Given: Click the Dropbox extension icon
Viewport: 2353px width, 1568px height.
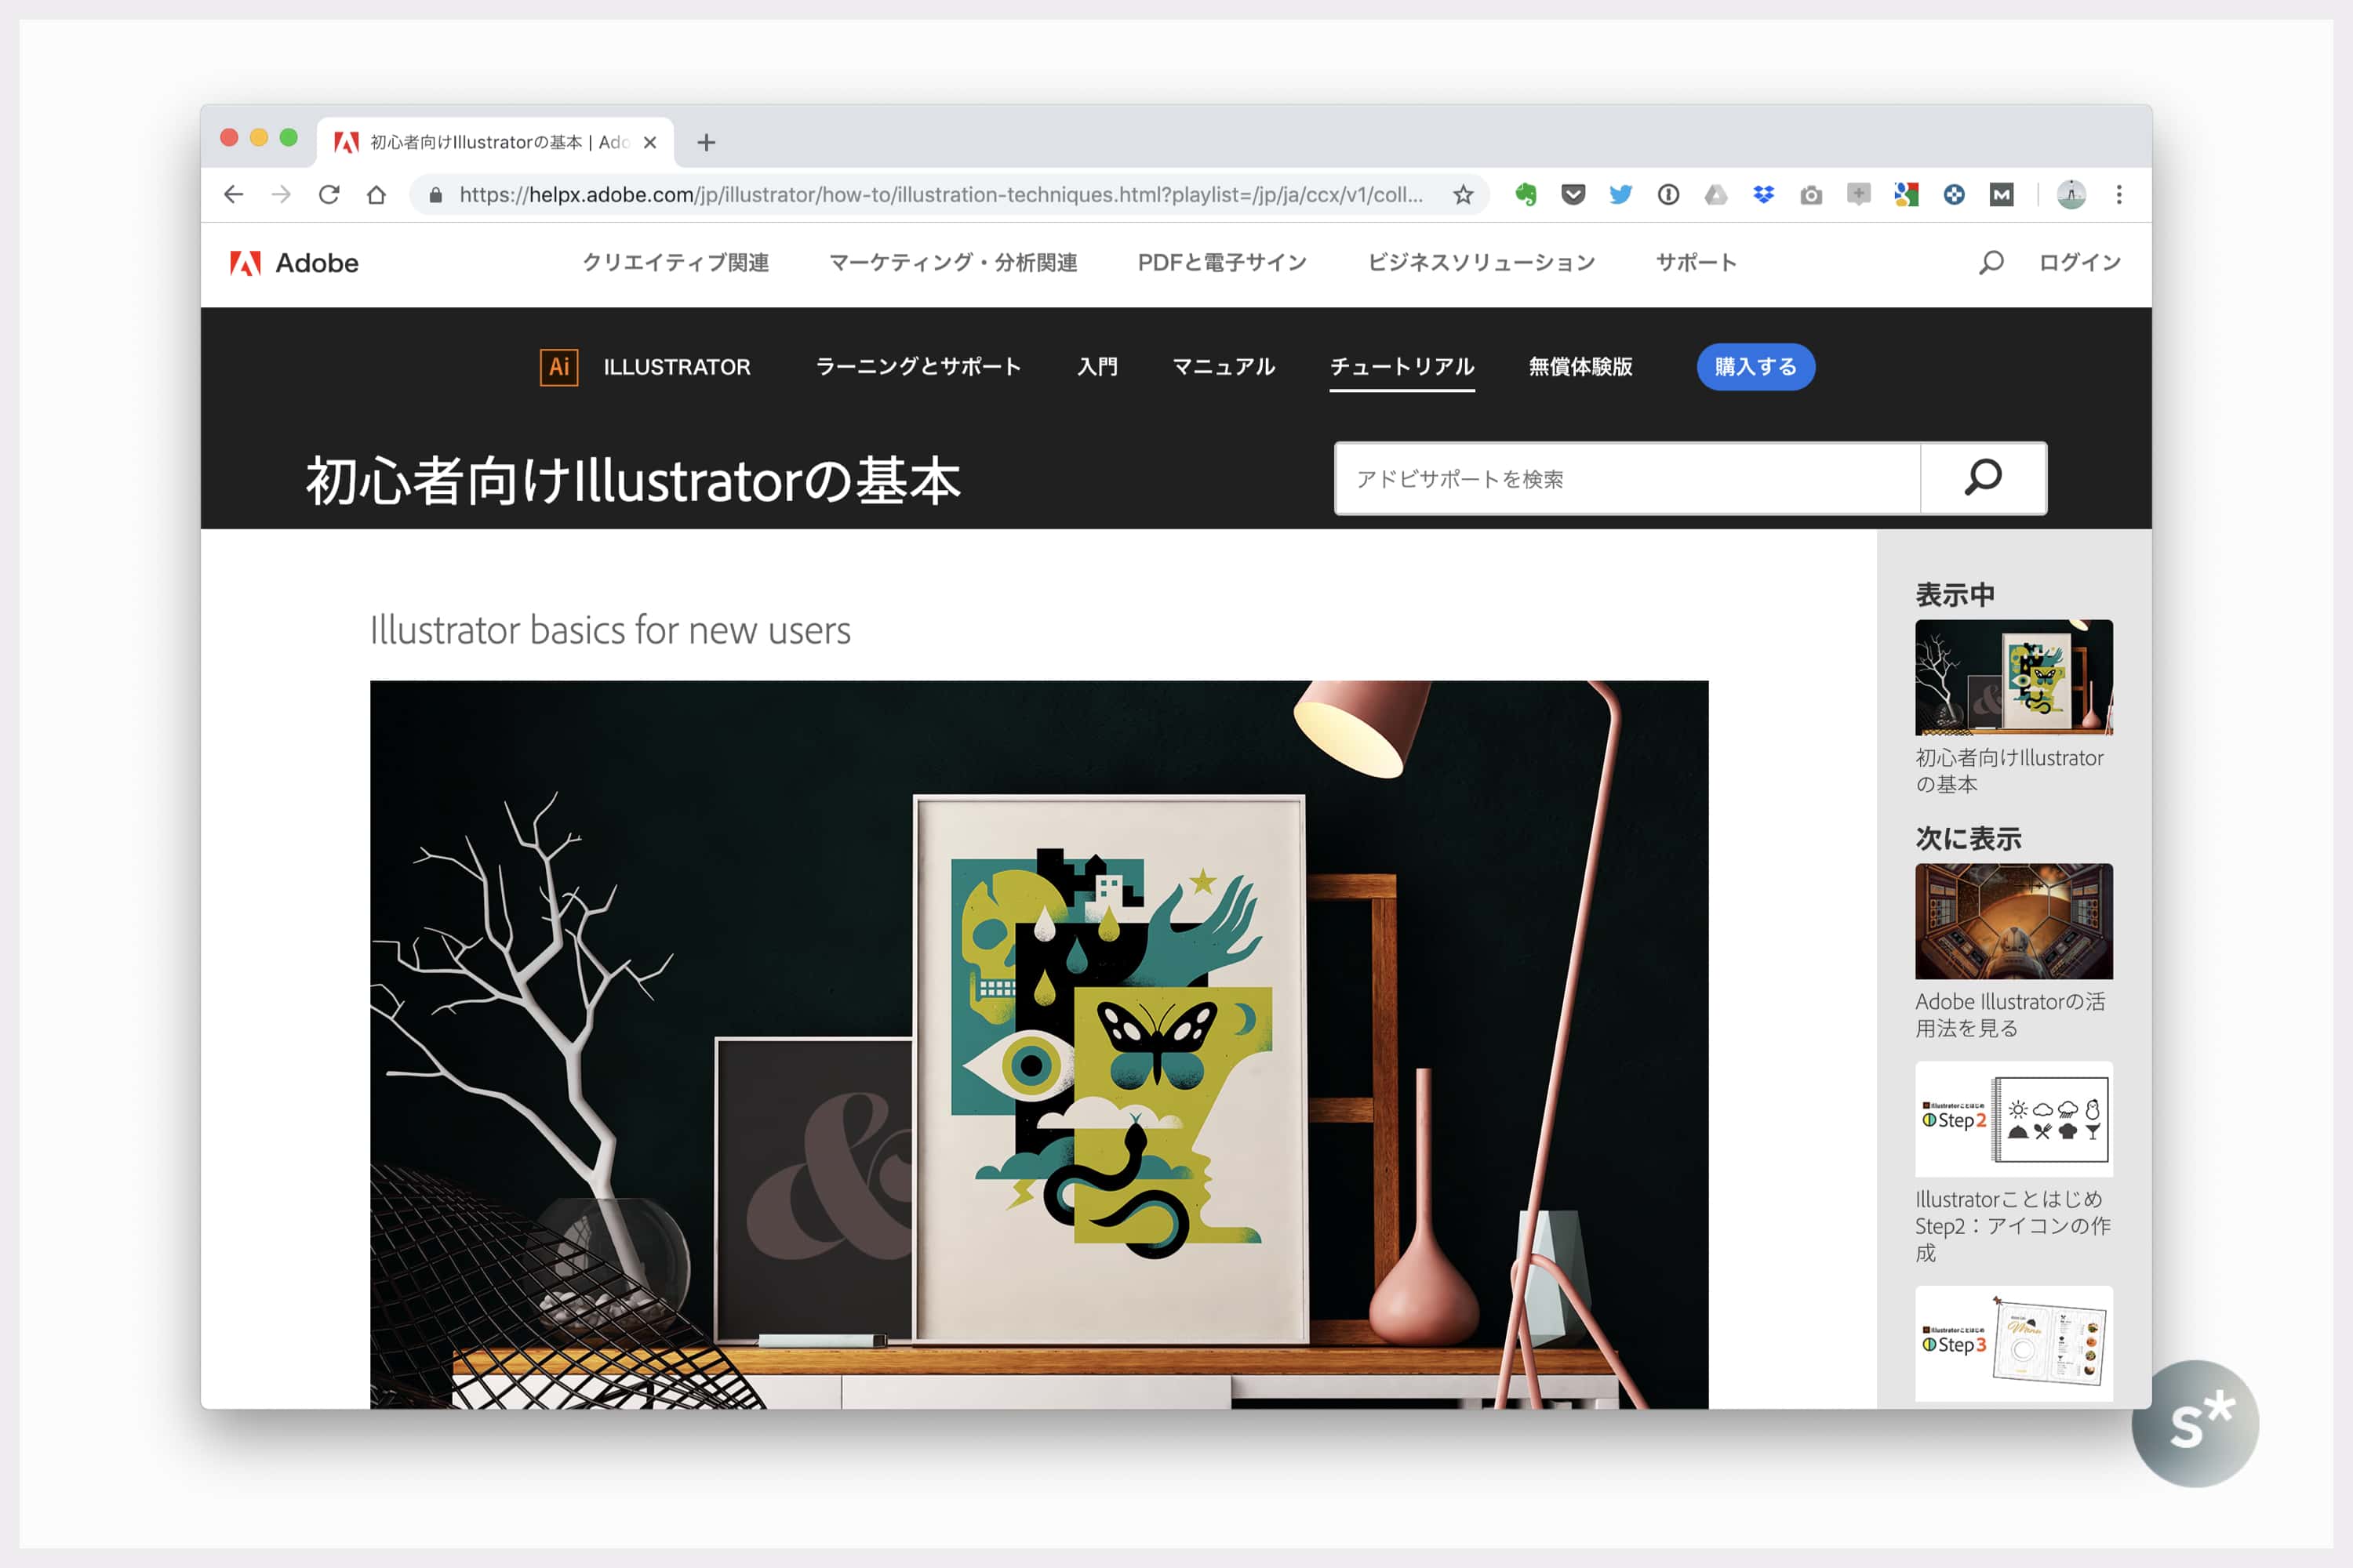Looking at the screenshot, I should [x=1762, y=195].
